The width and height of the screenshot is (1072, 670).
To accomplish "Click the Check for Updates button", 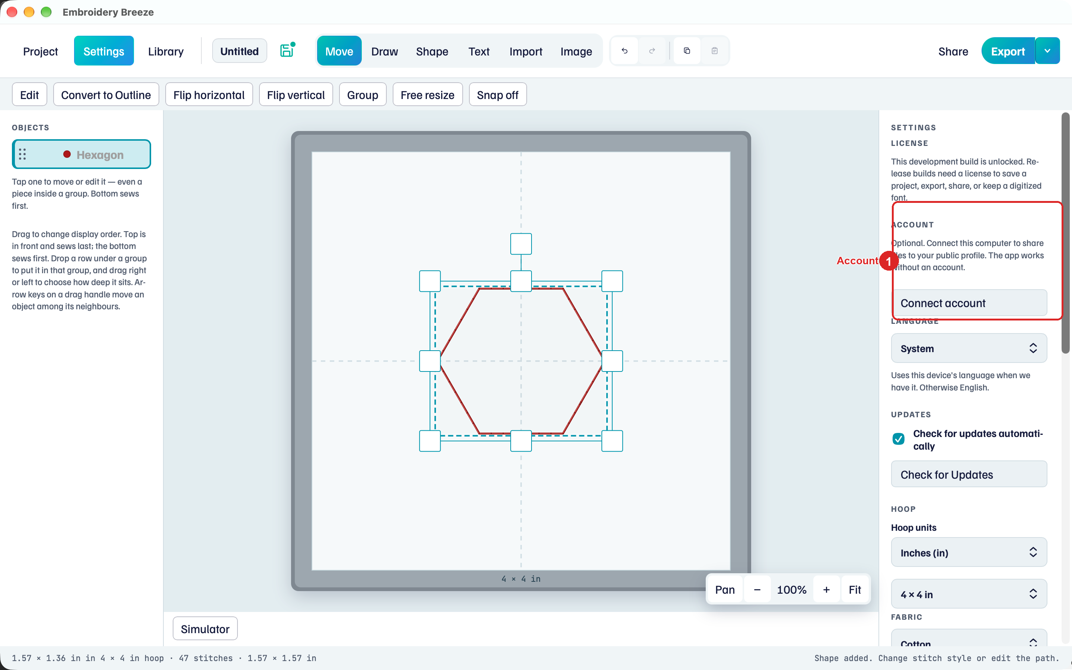I will (969, 474).
